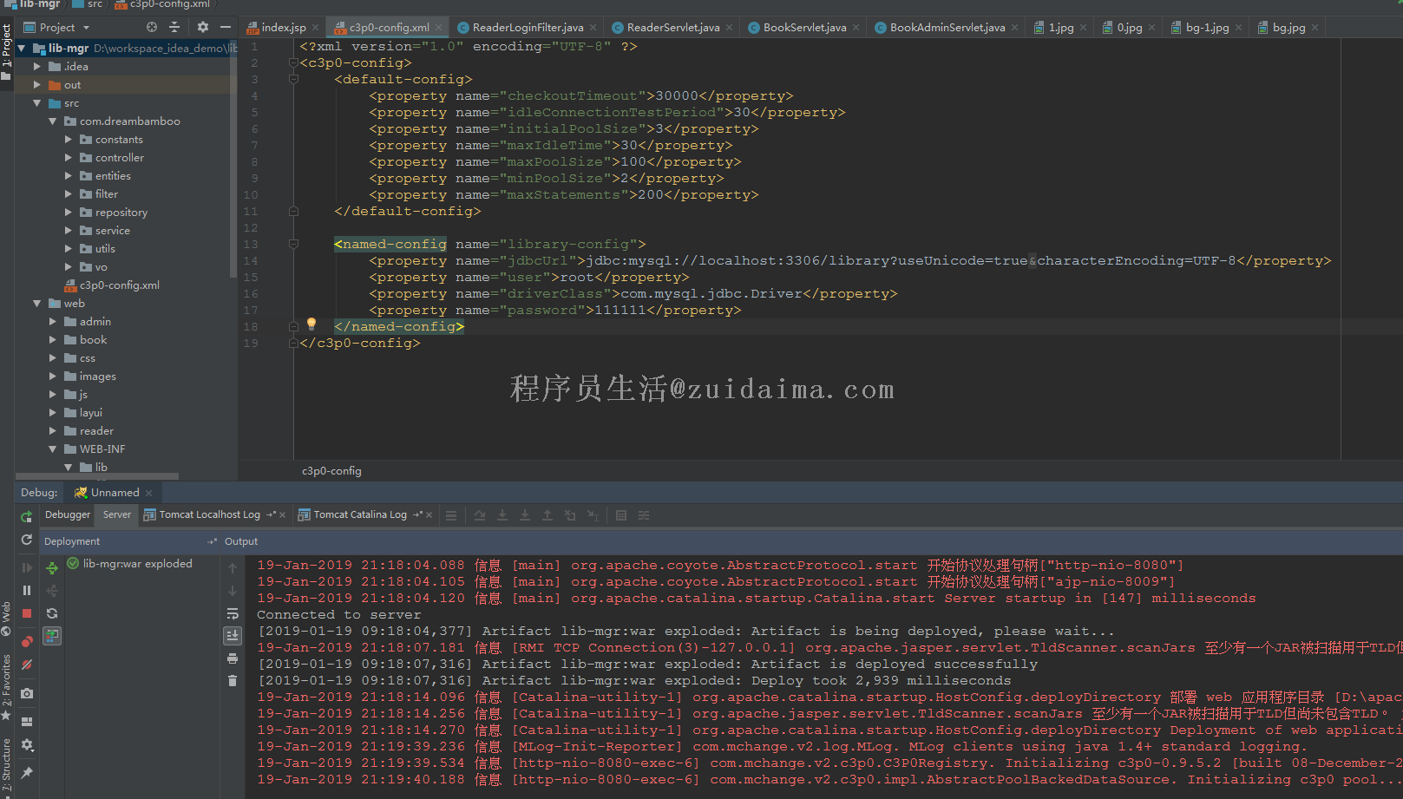Open the Favorites tool window
The height and width of the screenshot is (799, 1403).
click(6, 688)
